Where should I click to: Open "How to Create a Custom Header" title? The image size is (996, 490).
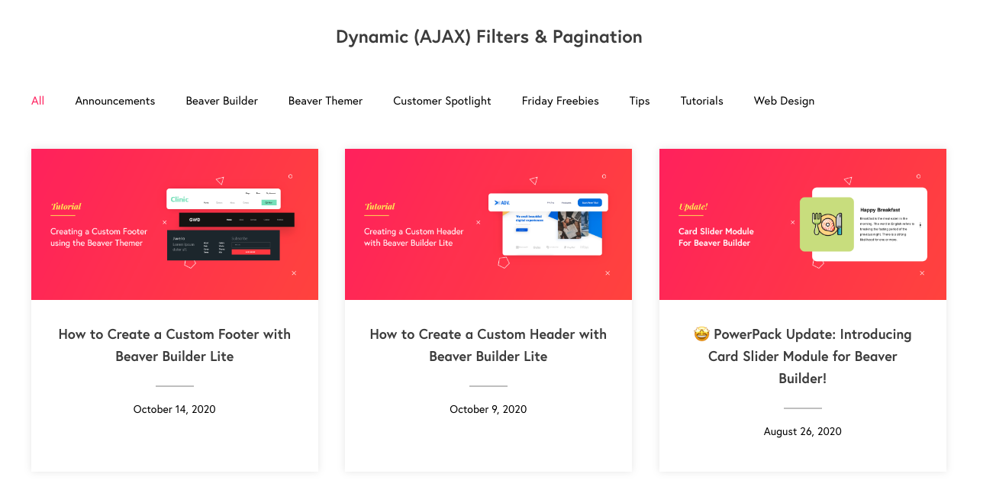488,345
